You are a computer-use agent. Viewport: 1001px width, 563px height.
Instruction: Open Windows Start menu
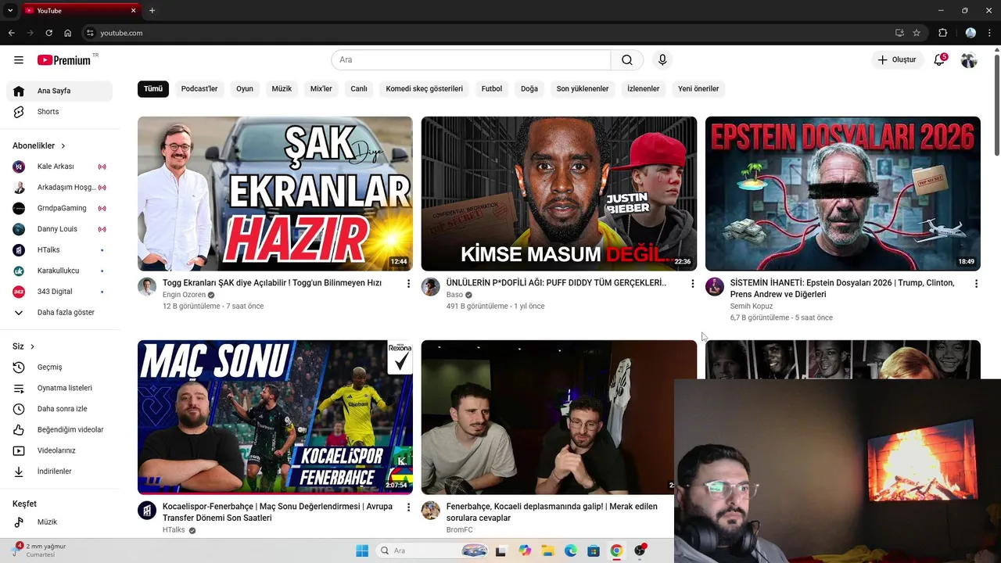click(x=362, y=550)
